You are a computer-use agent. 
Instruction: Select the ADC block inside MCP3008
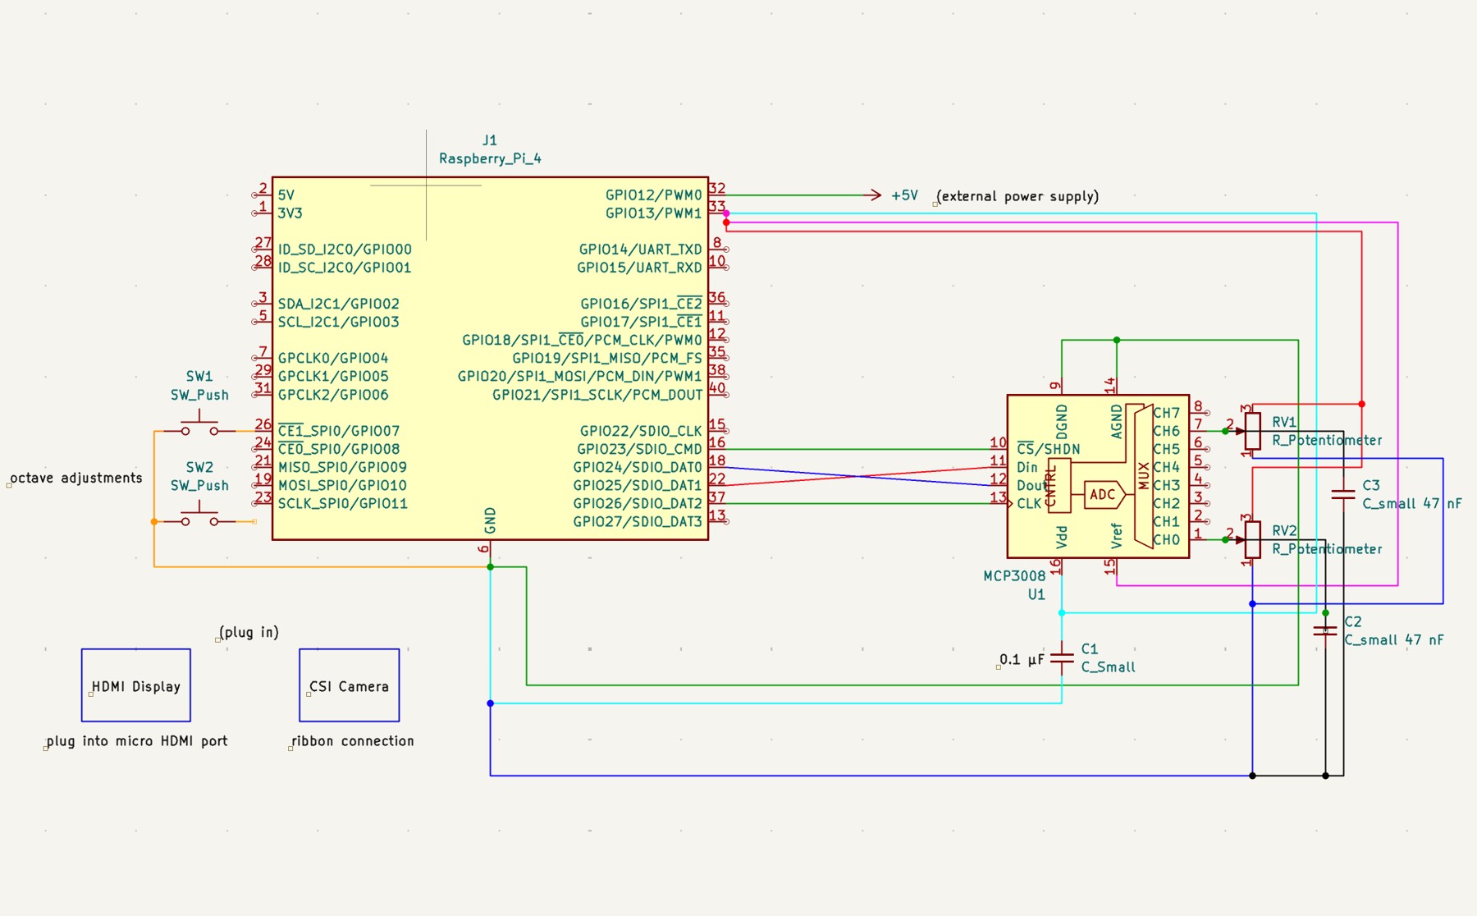pos(1104,494)
